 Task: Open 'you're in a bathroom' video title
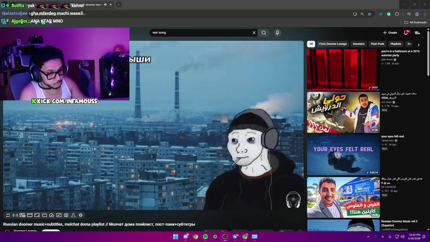400,53
